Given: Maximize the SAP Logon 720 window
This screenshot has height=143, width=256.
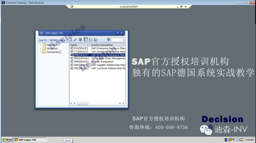Looking at the screenshot, I should point(118,33).
